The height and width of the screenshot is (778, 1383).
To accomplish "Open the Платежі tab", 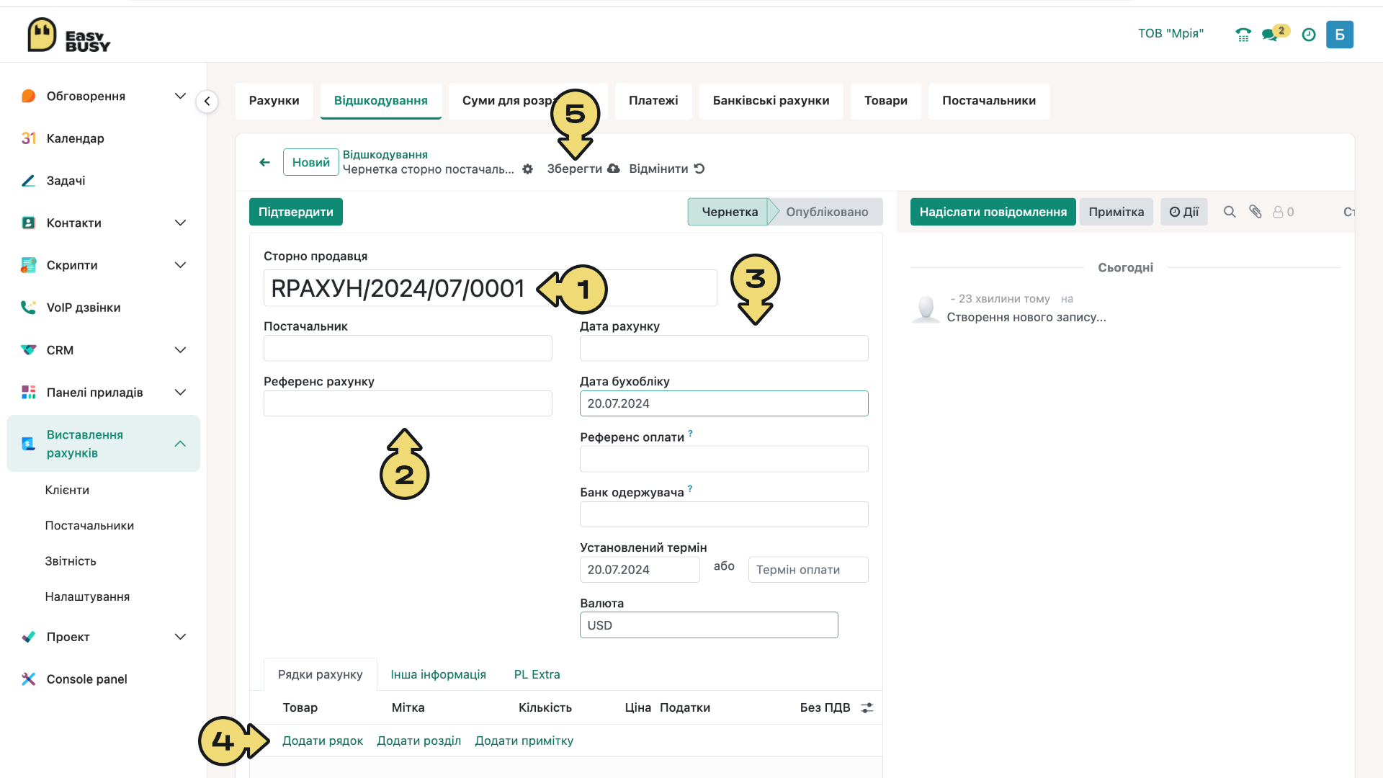I will coord(653,101).
